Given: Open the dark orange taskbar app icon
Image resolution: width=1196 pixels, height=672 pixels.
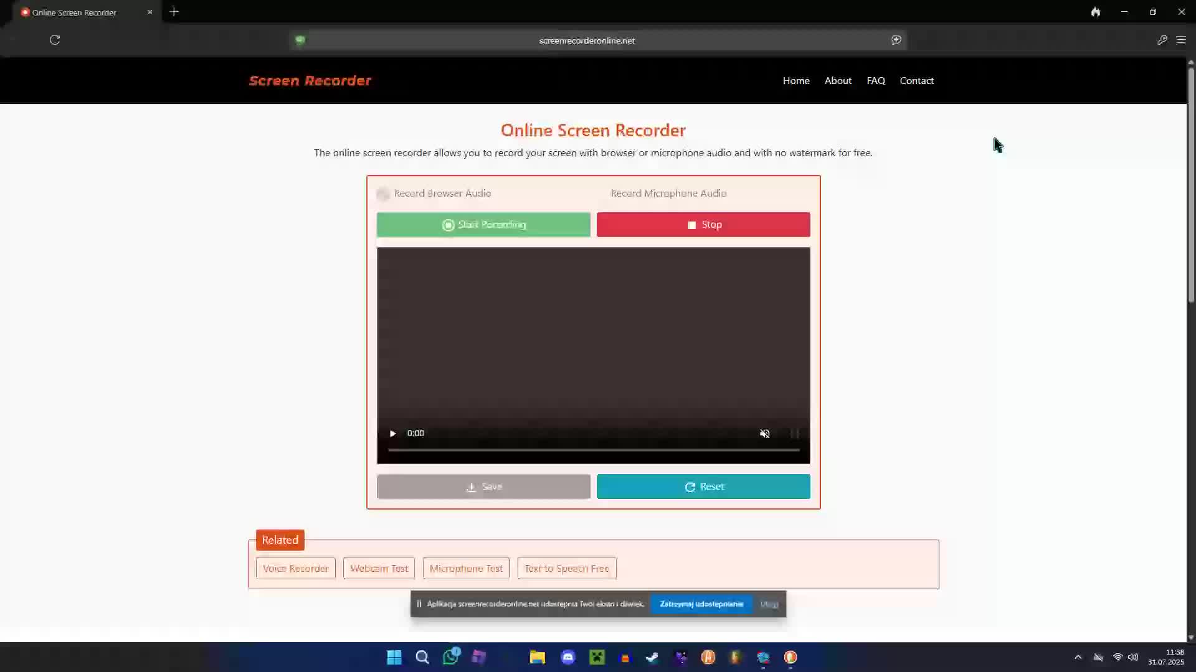Looking at the screenshot, I should pyautogui.click(x=736, y=657).
